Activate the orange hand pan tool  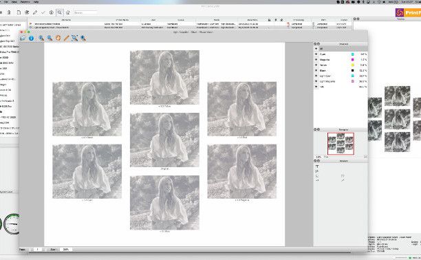(x=58, y=38)
